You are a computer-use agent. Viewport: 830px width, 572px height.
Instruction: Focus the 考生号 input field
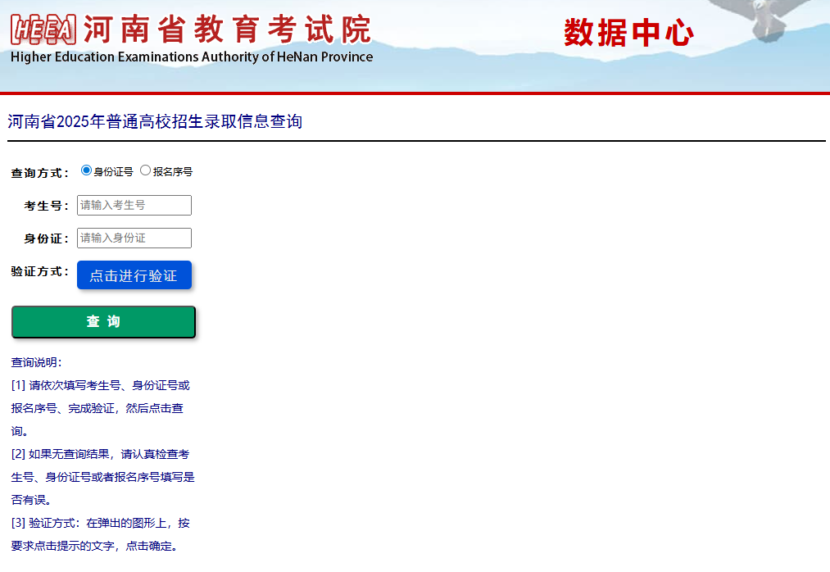click(134, 205)
